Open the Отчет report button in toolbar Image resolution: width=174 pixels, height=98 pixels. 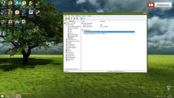(x=83, y=19)
